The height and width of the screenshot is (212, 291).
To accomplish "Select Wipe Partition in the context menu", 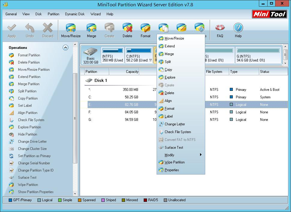I will click(181, 162).
